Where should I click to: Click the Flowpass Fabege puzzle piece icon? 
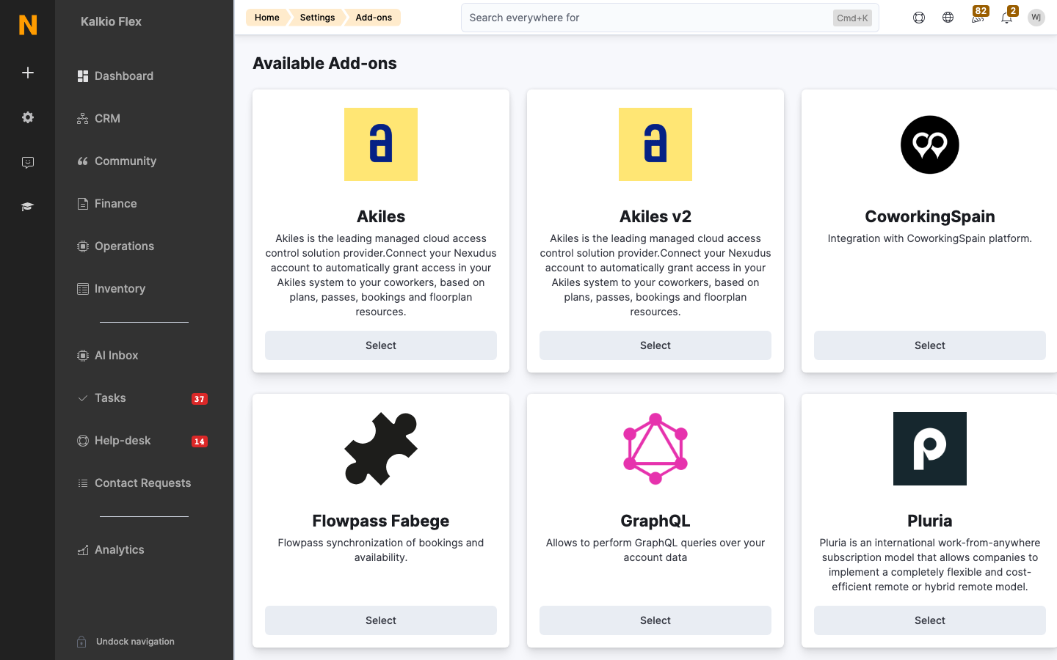coord(381,449)
